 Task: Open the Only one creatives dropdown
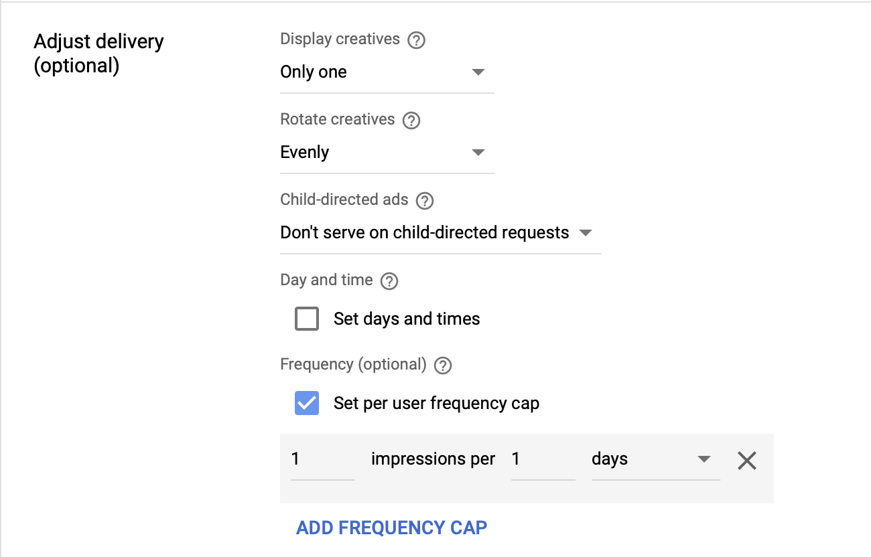tap(387, 72)
